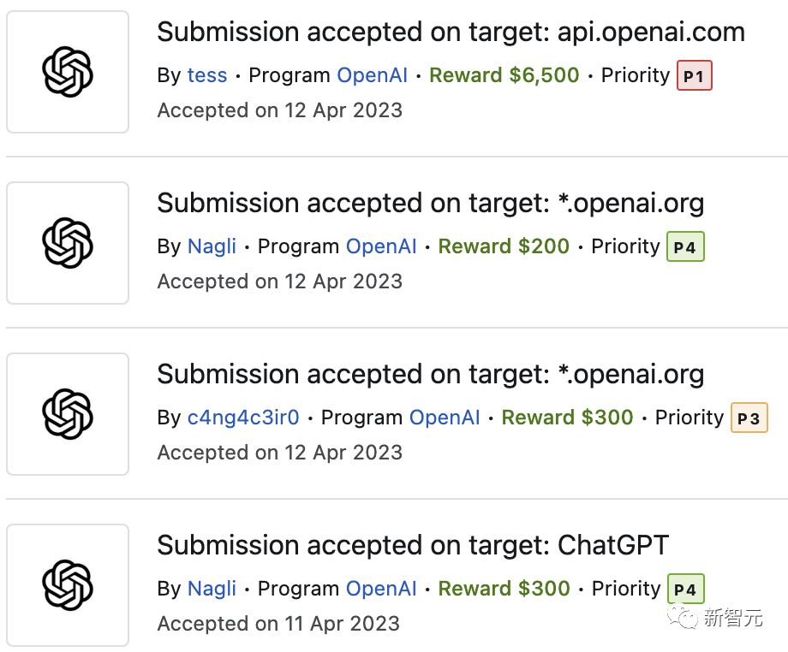Image resolution: width=788 pixels, height=652 pixels.
Task: Click OpenAI logo beside Nagli's $200 submission
Action: [x=68, y=243]
